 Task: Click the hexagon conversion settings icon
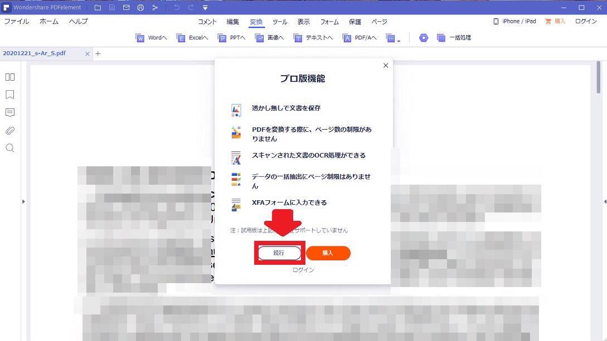424,38
